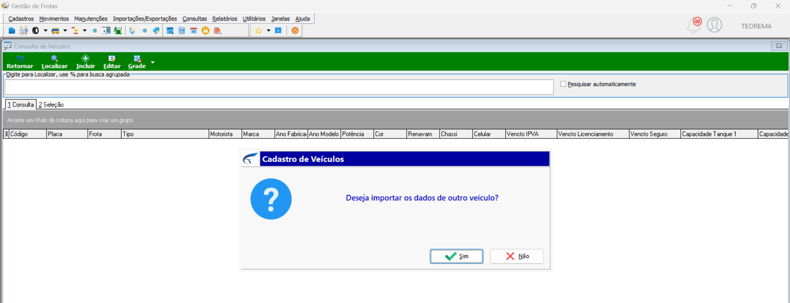Click the Vencto IPVA column header
Image resolution: width=790 pixels, height=303 pixels.
[531, 134]
